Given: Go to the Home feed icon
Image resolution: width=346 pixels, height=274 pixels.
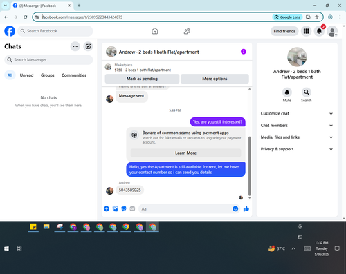Looking at the screenshot, I should click(155, 31).
